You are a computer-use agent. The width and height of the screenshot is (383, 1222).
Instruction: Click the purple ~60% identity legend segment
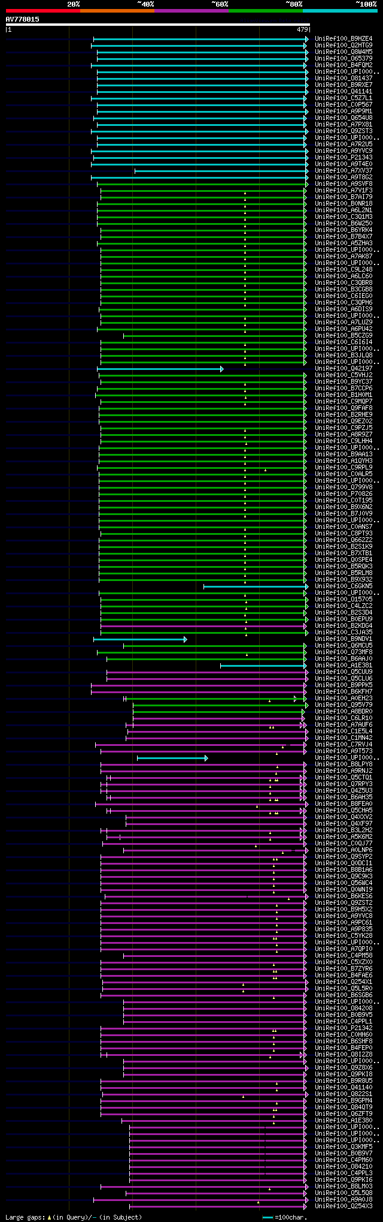coord(191,11)
